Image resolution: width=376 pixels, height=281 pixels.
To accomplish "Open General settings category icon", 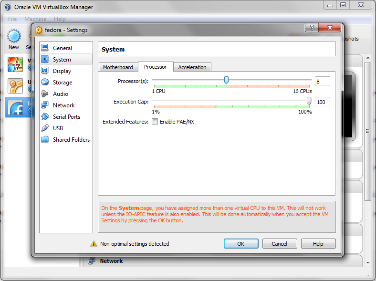I will click(x=45, y=48).
